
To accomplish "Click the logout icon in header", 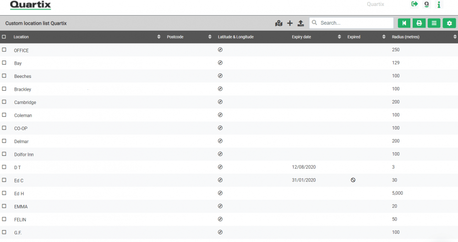I will click(x=414, y=4).
